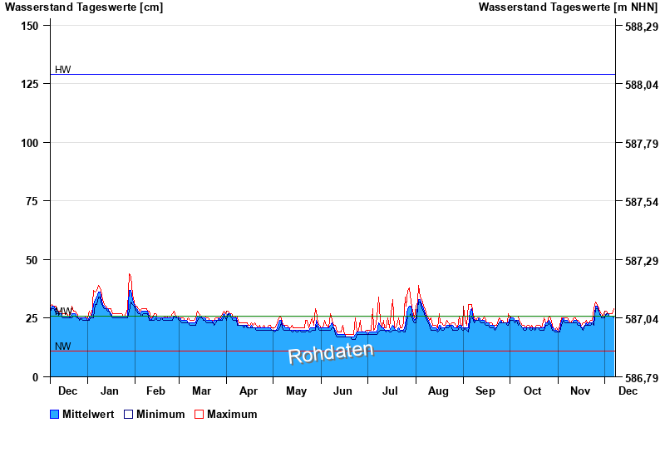Click the 587,54 value on the right axis
The width and height of the screenshot is (665, 457).
tap(640, 202)
